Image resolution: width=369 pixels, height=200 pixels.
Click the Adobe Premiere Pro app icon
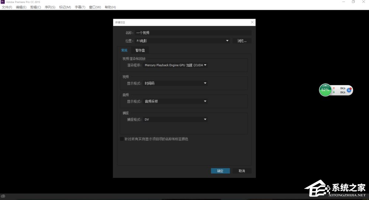click(3, 2)
